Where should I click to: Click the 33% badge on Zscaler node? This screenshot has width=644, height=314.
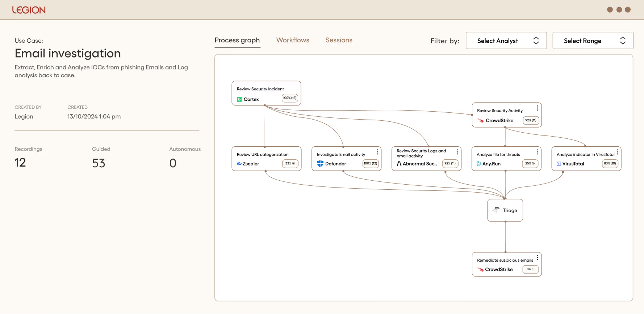point(290,163)
